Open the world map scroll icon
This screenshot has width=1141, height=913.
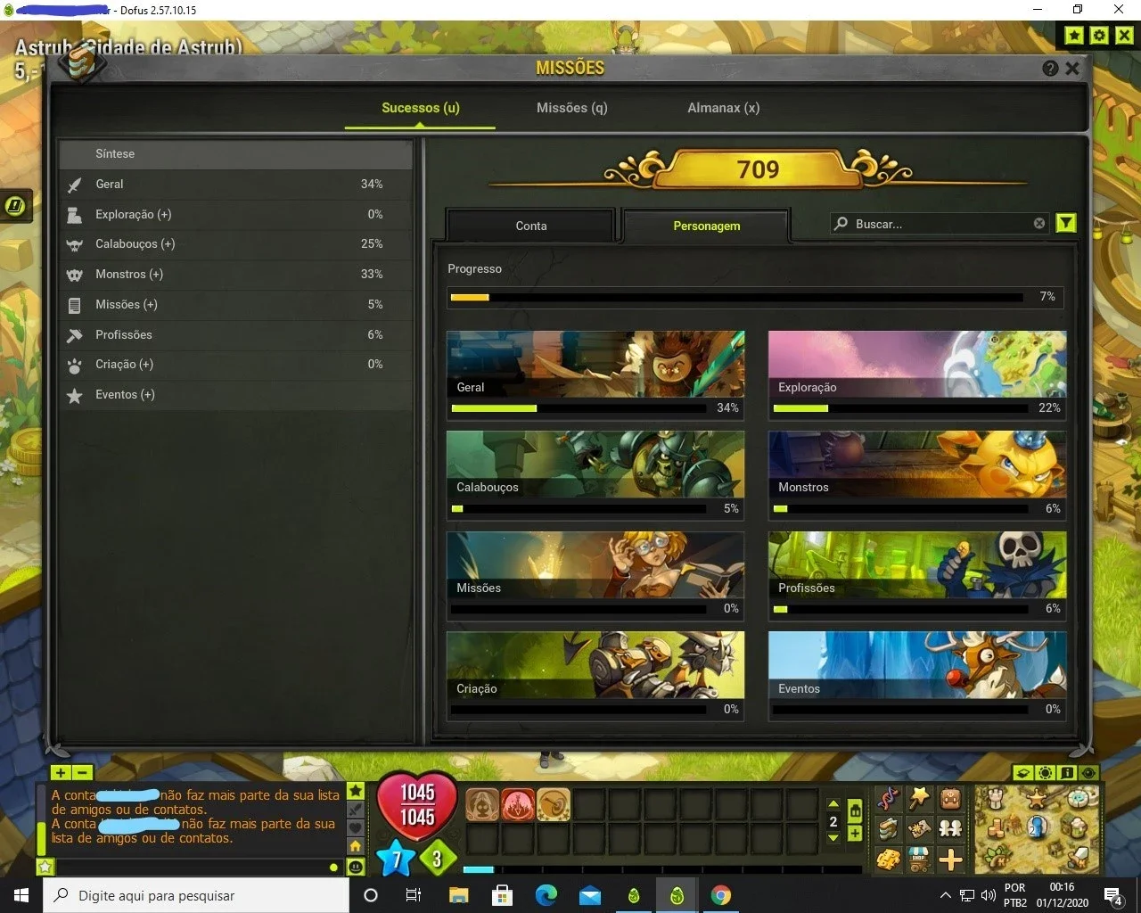[x=919, y=828]
